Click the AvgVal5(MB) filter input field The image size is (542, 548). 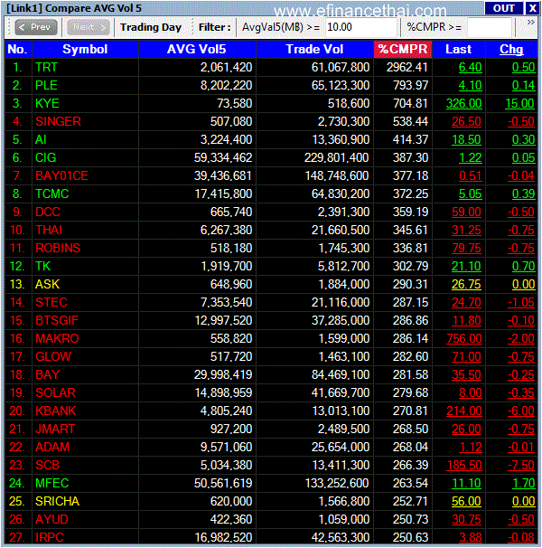361,27
